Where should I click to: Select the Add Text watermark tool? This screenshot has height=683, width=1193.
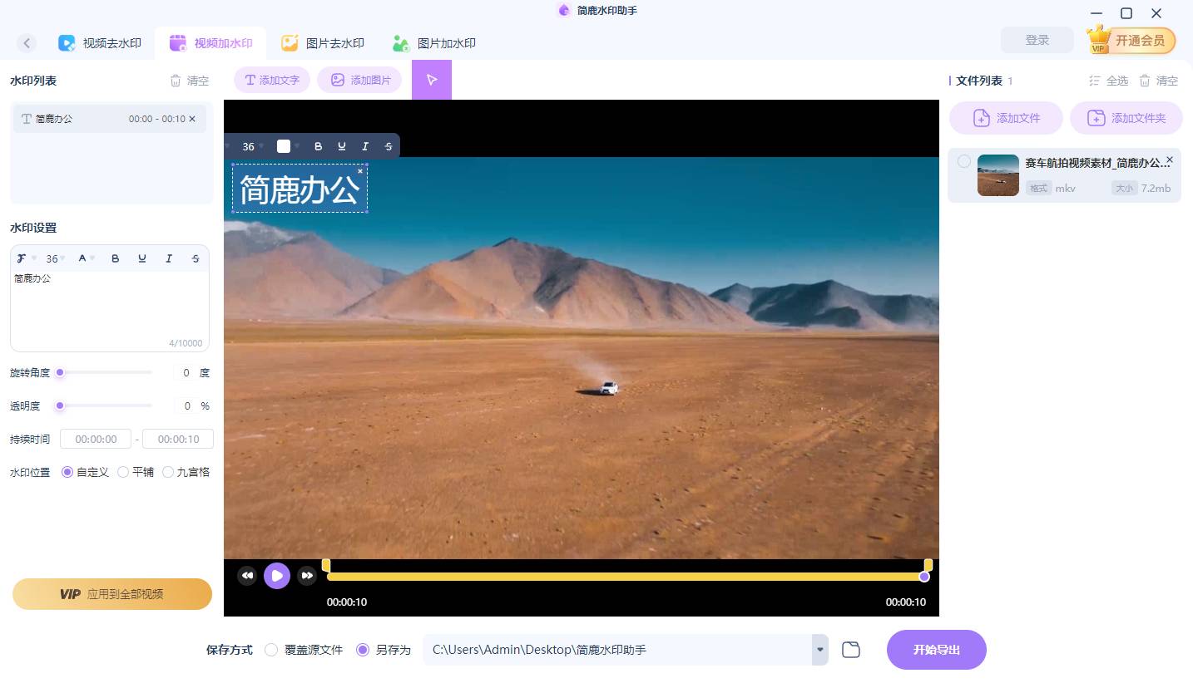(x=271, y=80)
